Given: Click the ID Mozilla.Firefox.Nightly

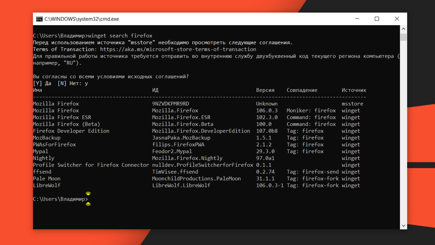Looking at the screenshot, I should tap(187, 158).
